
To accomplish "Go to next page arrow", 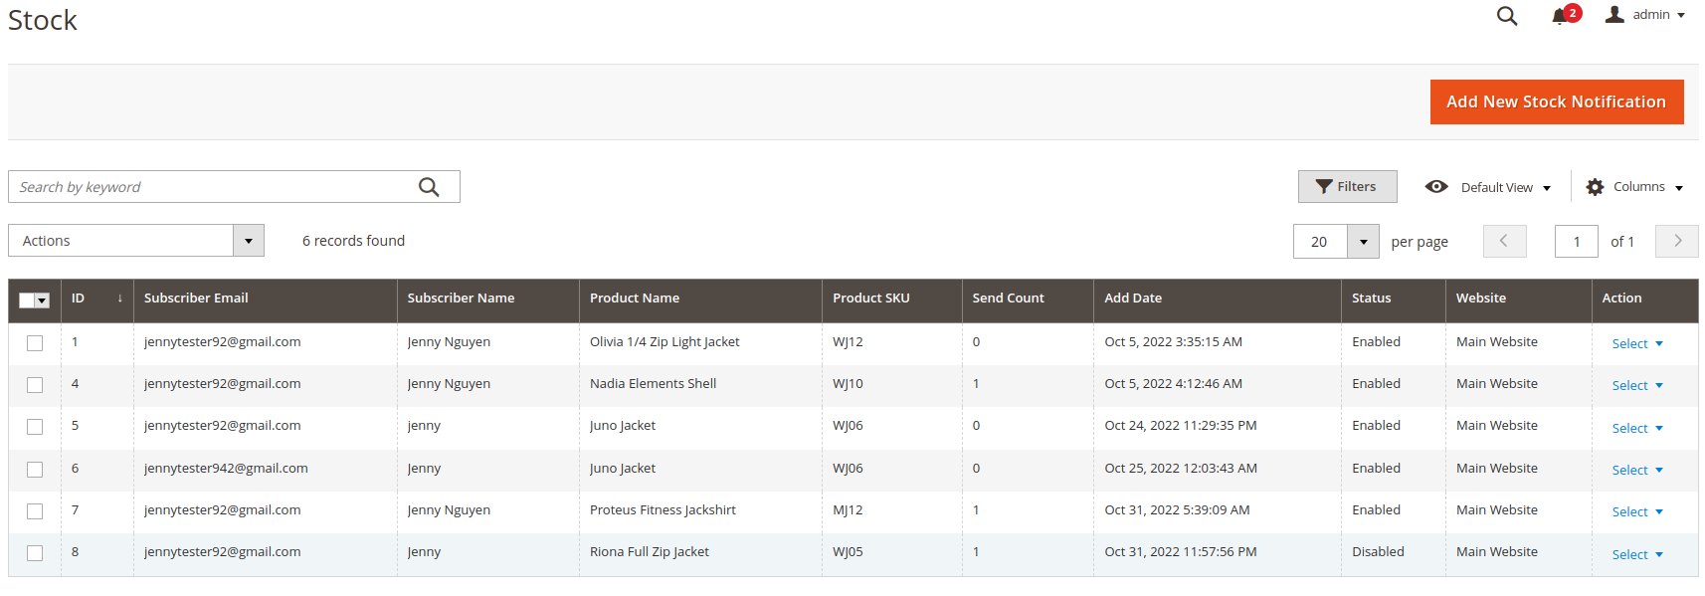I will coord(1676,241).
